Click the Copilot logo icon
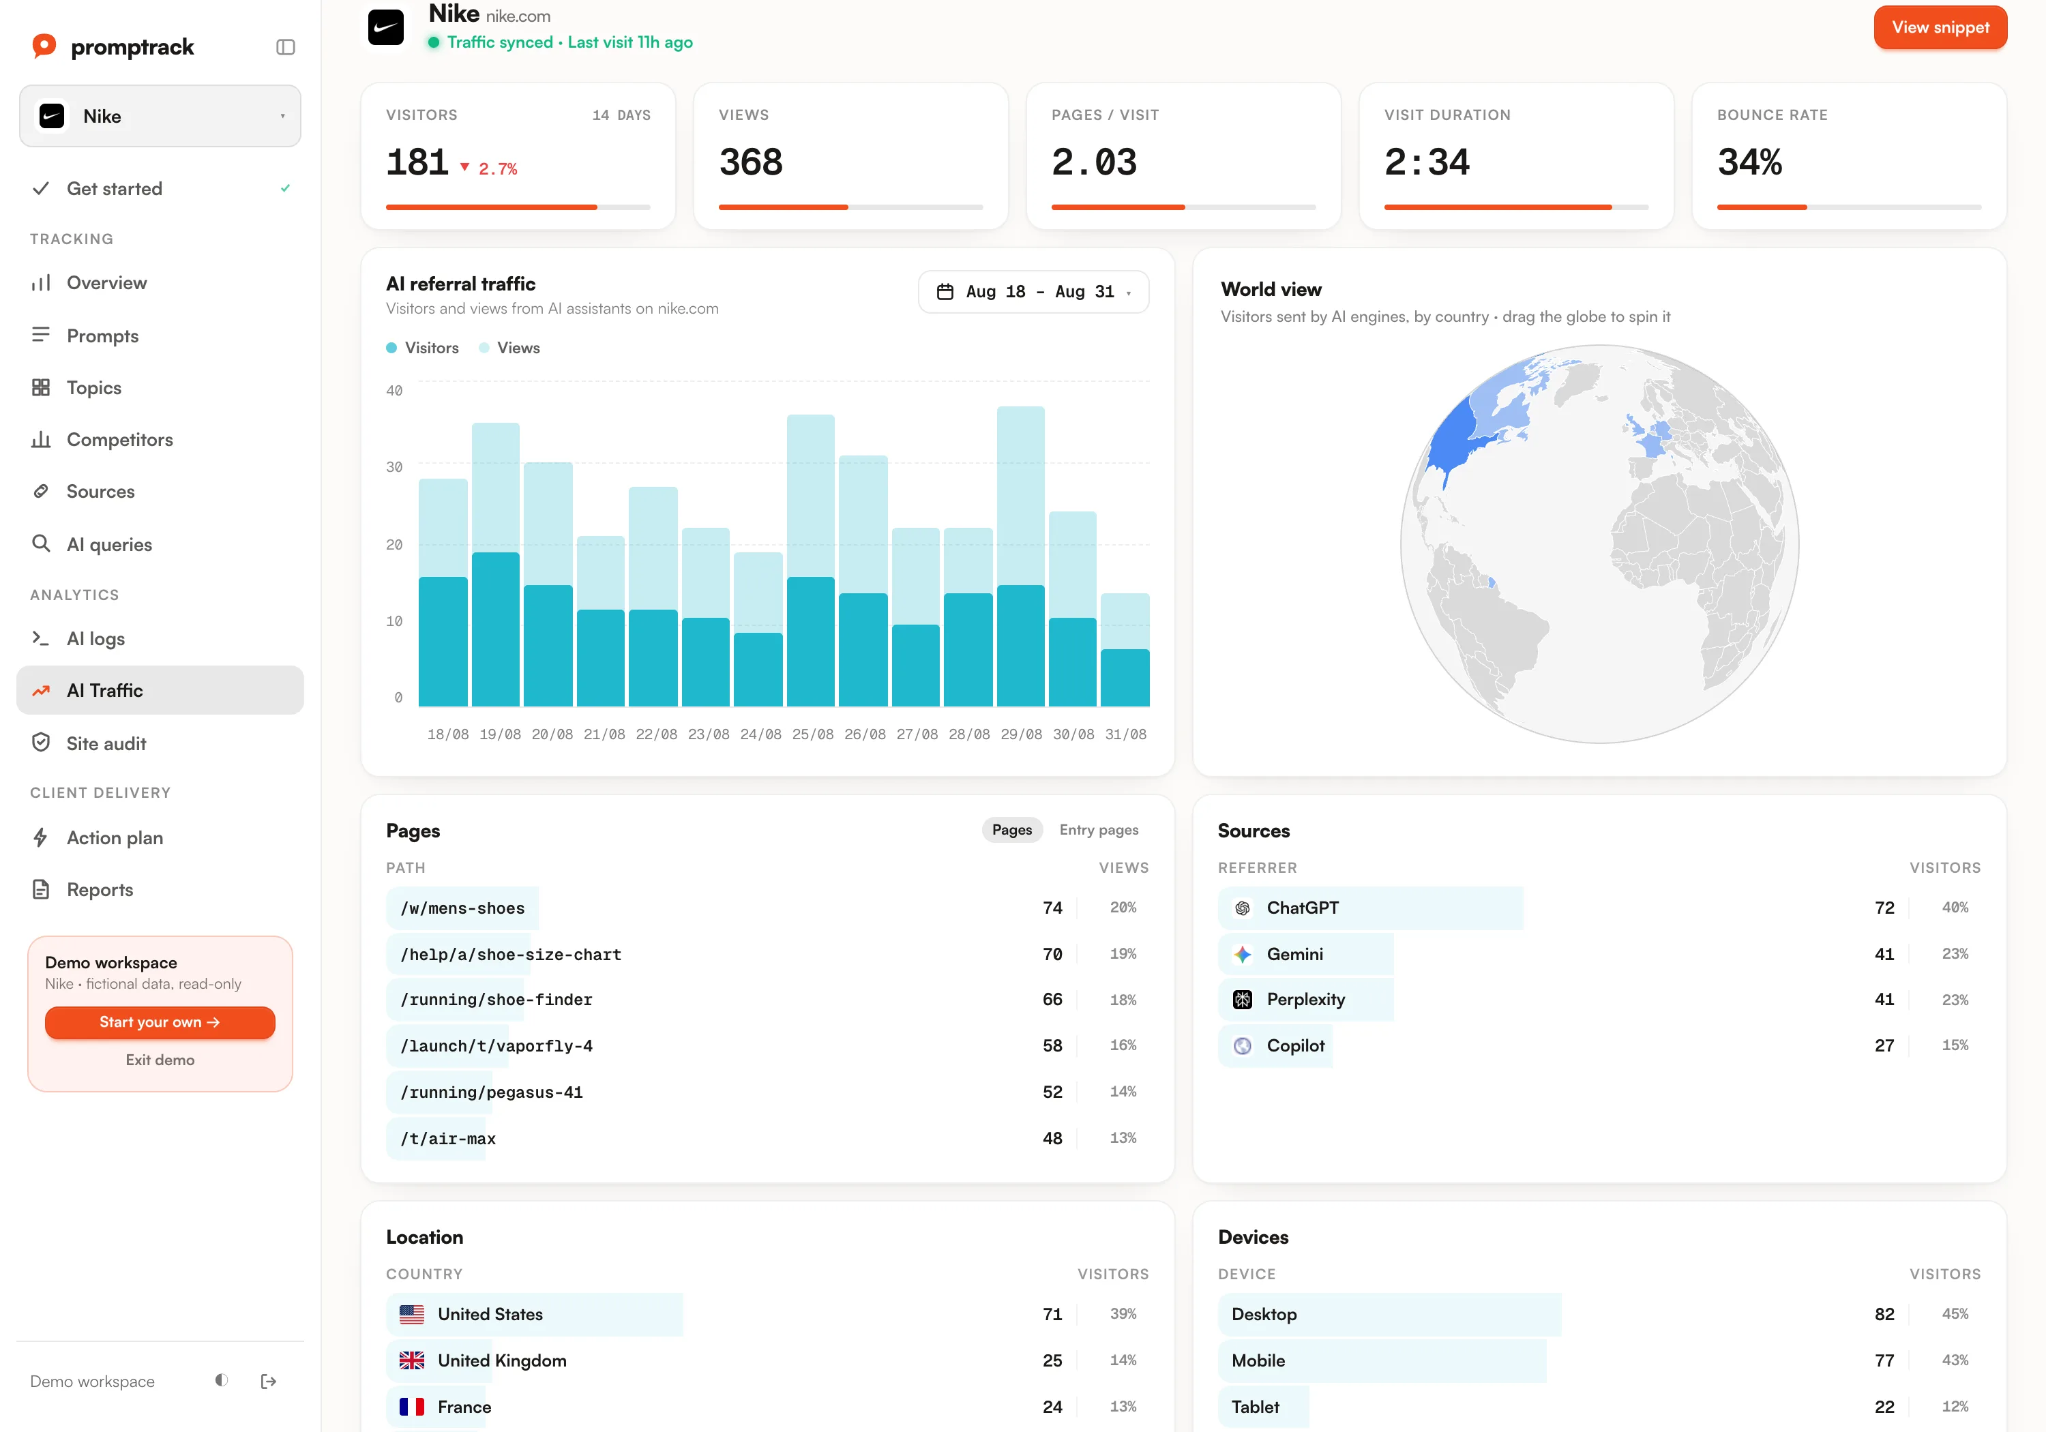Viewport: 2046px width, 1432px height. pos(1242,1046)
